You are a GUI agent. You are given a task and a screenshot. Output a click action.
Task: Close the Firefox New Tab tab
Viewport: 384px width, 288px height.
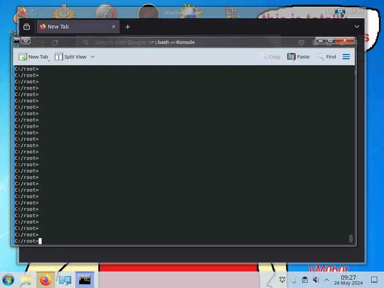pos(114,27)
